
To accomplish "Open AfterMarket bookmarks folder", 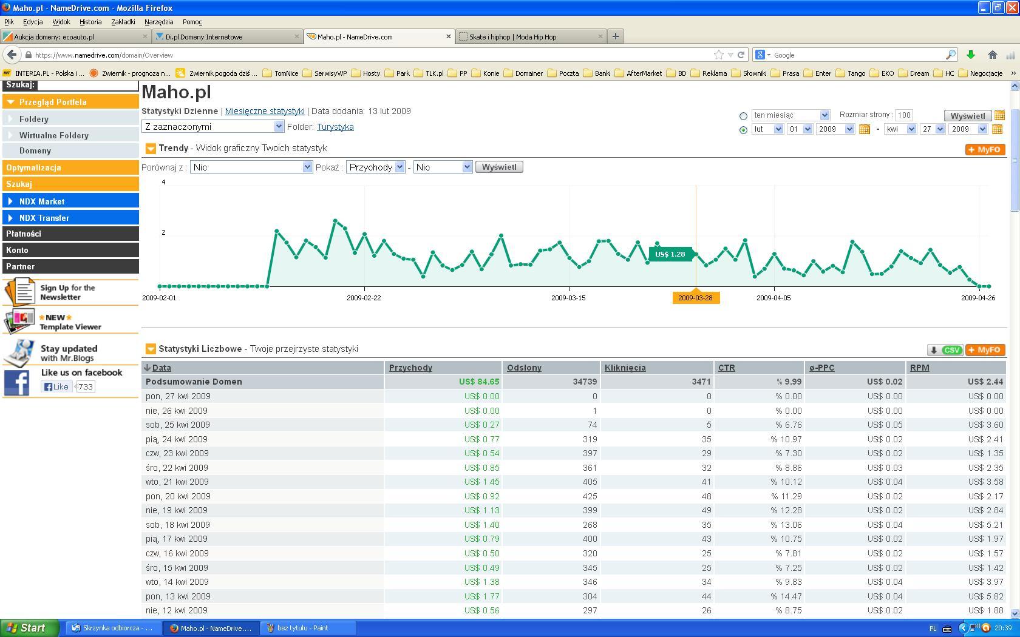I will [638, 73].
